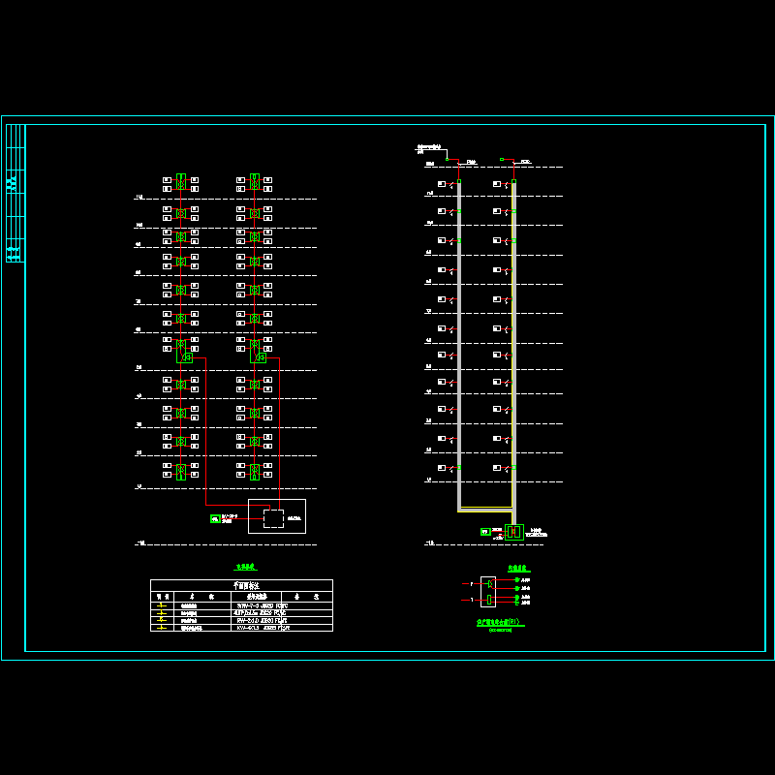This screenshot has height=775, width=775.
Task: Click the white switch box in the detail diagram
Action: [x=488, y=592]
